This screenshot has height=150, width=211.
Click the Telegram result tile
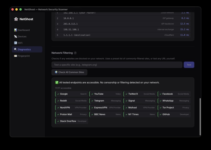[x=106, y=101]
